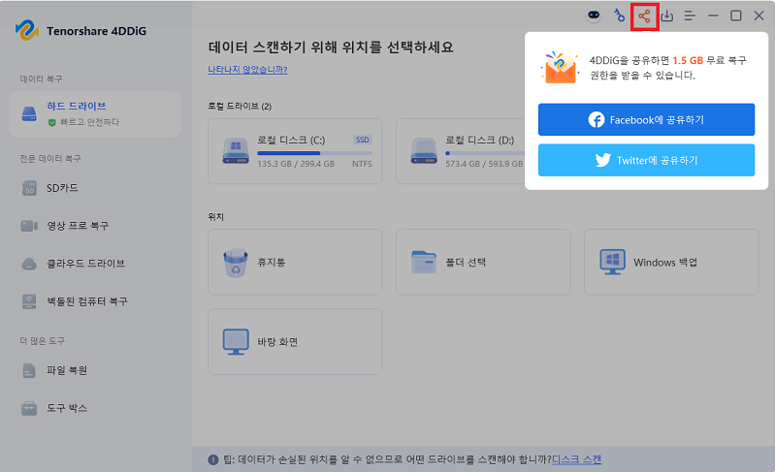Click the orange 1.5 GB text
The width and height of the screenshot is (775, 472).
pyautogui.click(x=688, y=60)
